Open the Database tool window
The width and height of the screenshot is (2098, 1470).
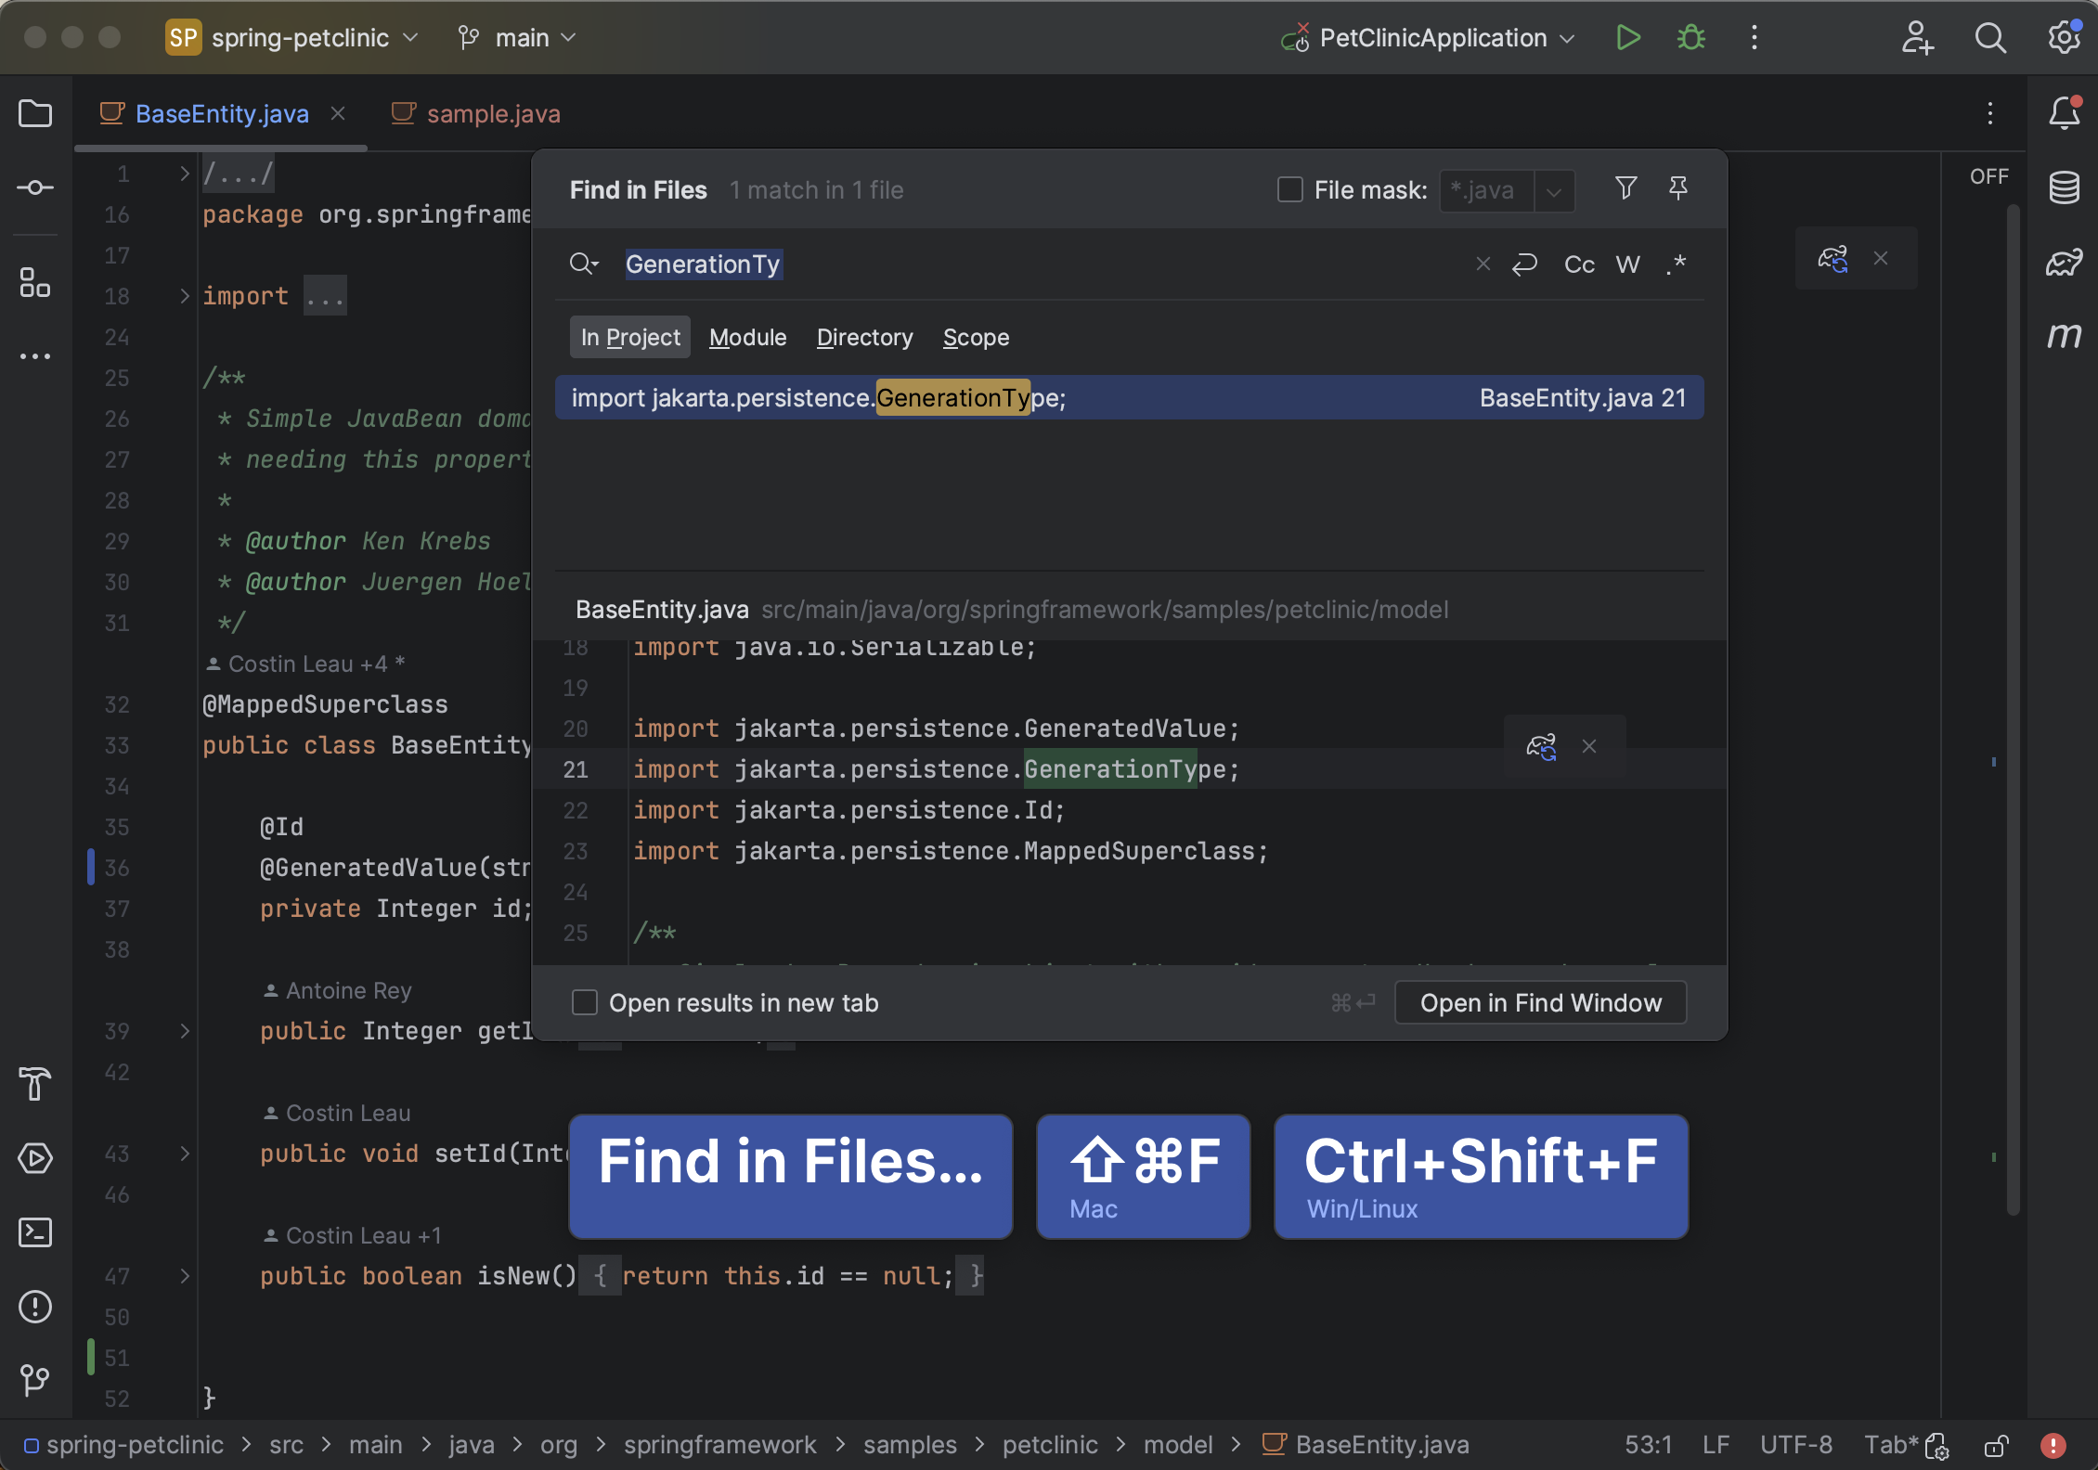[2063, 187]
